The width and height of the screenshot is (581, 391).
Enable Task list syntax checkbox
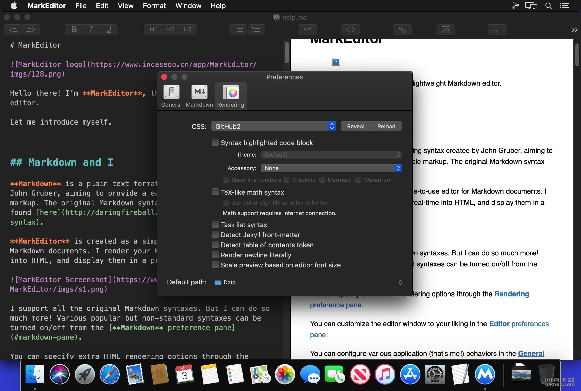(x=215, y=224)
